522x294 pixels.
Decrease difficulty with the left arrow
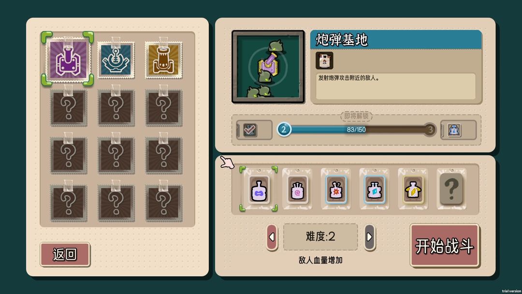[x=272, y=237]
